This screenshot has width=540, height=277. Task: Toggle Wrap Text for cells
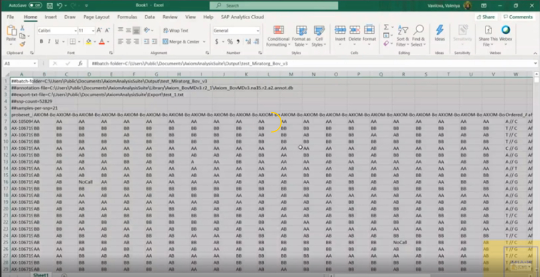coord(176,31)
